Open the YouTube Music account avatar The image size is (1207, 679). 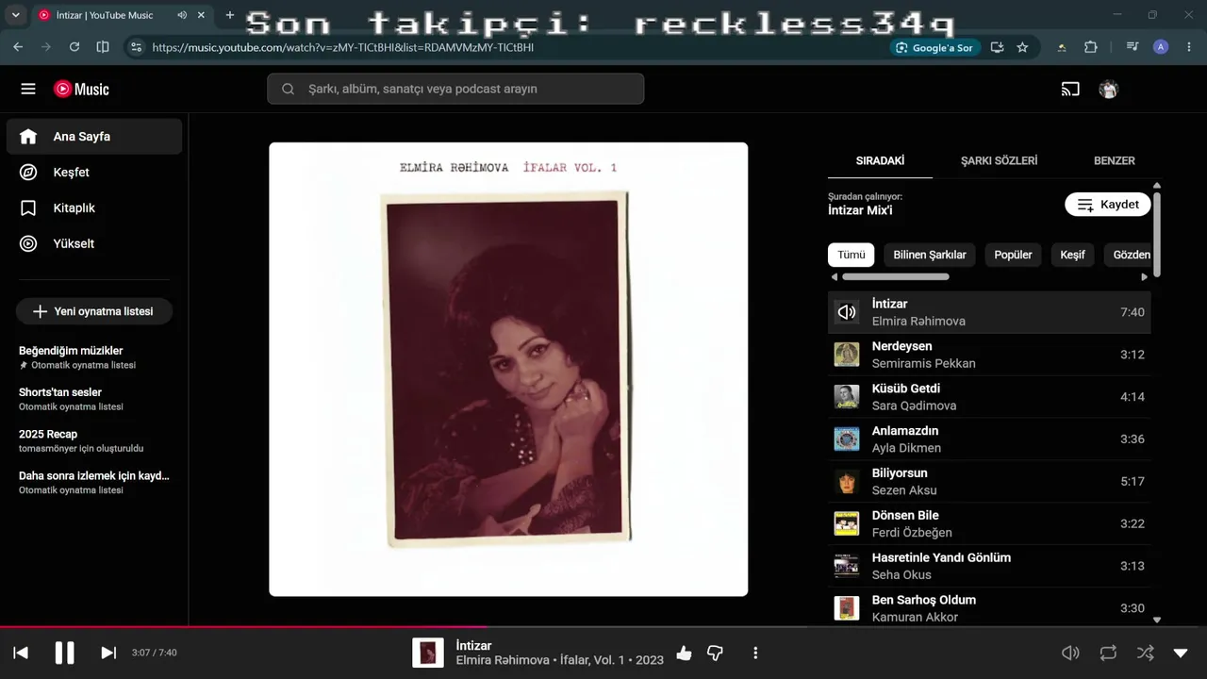pyautogui.click(x=1109, y=90)
